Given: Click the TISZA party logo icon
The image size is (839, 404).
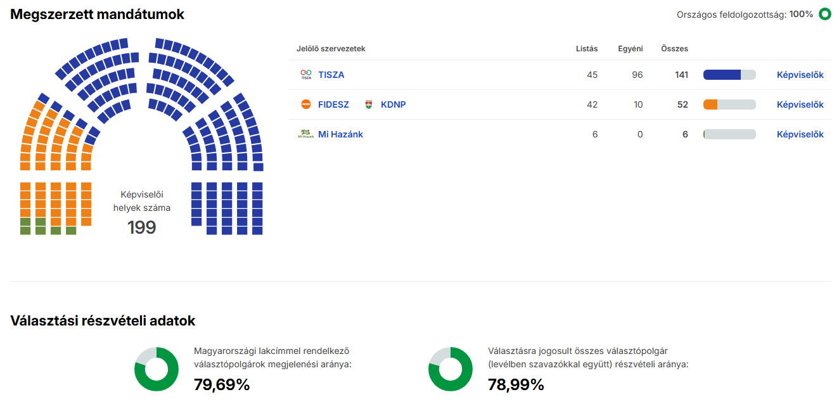Looking at the screenshot, I should click(x=306, y=75).
